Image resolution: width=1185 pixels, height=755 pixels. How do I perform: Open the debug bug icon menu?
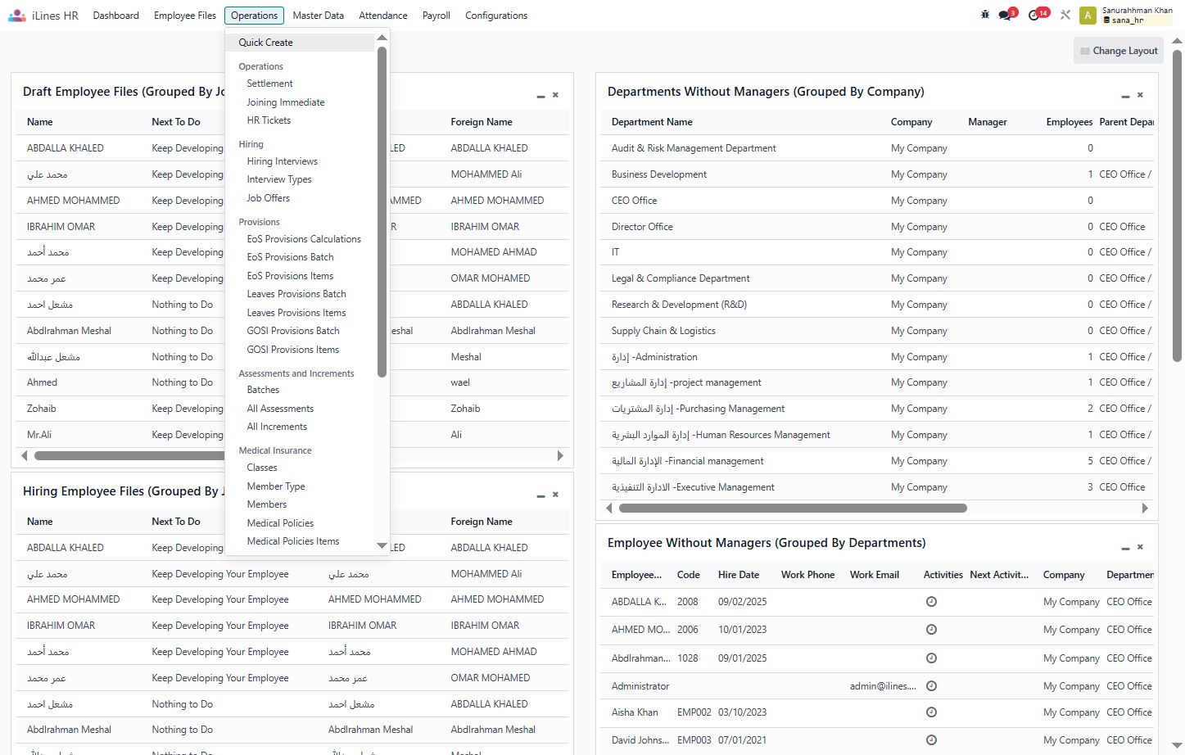click(985, 15)
